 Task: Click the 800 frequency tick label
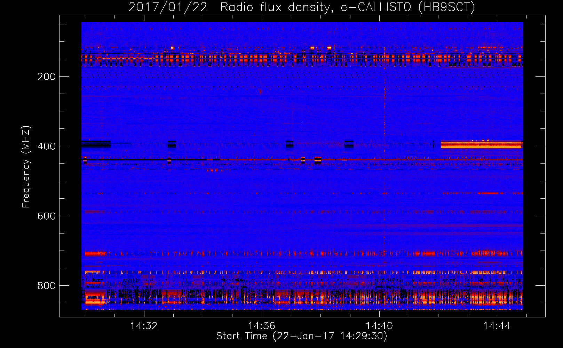47,286
